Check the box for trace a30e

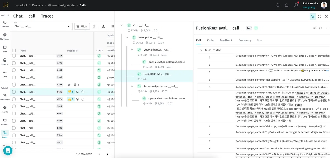[x=14, y=63]
